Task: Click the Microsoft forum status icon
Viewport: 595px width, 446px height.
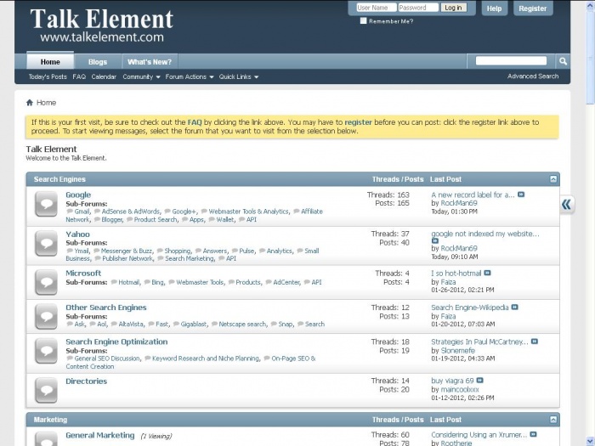Action: pyautogui.click(x=46, y=282)
